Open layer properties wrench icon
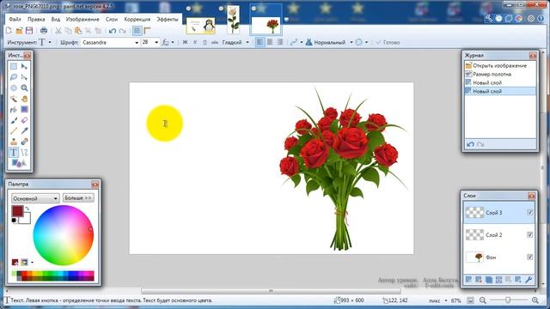The height and width of the screenshot is (309, 550). coord(529,280)
